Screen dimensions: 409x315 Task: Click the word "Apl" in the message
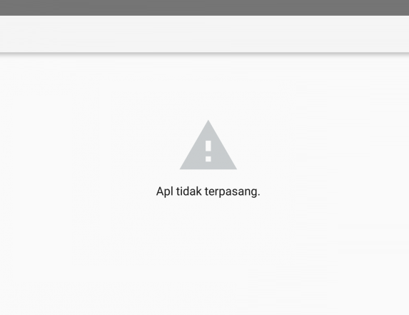[x=165, y=191]
